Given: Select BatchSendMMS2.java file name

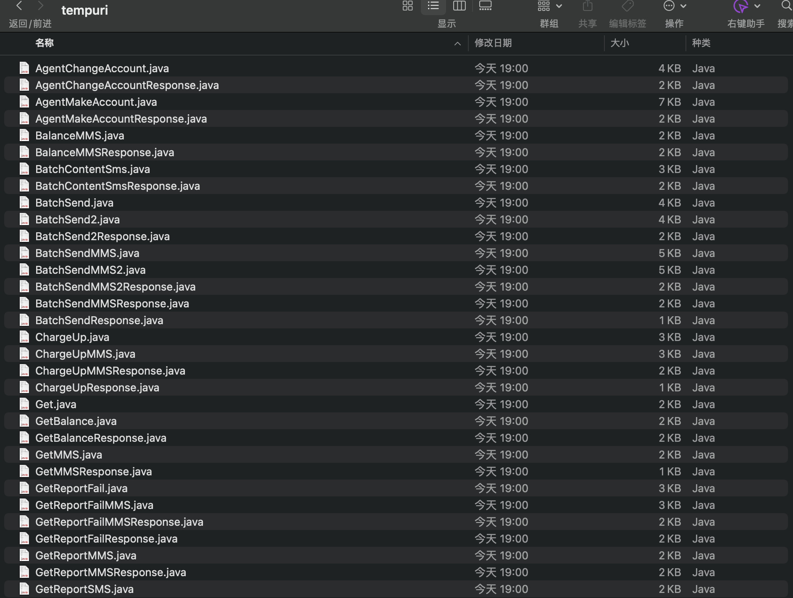Looking at the screenshot, I should click(x=90, y=270).
